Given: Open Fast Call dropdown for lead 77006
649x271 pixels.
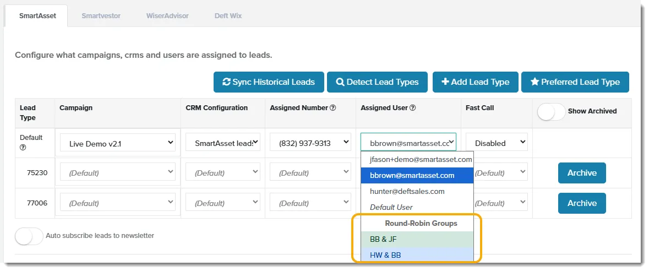Looking at the screenshot, I should click(501, 203).
